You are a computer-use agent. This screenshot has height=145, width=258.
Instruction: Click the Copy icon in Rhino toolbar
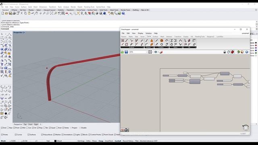pyautogui.click(x=25, y=13)
